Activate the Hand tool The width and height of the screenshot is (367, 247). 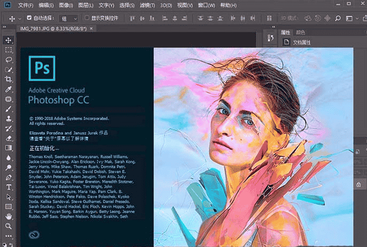point(9,217)
